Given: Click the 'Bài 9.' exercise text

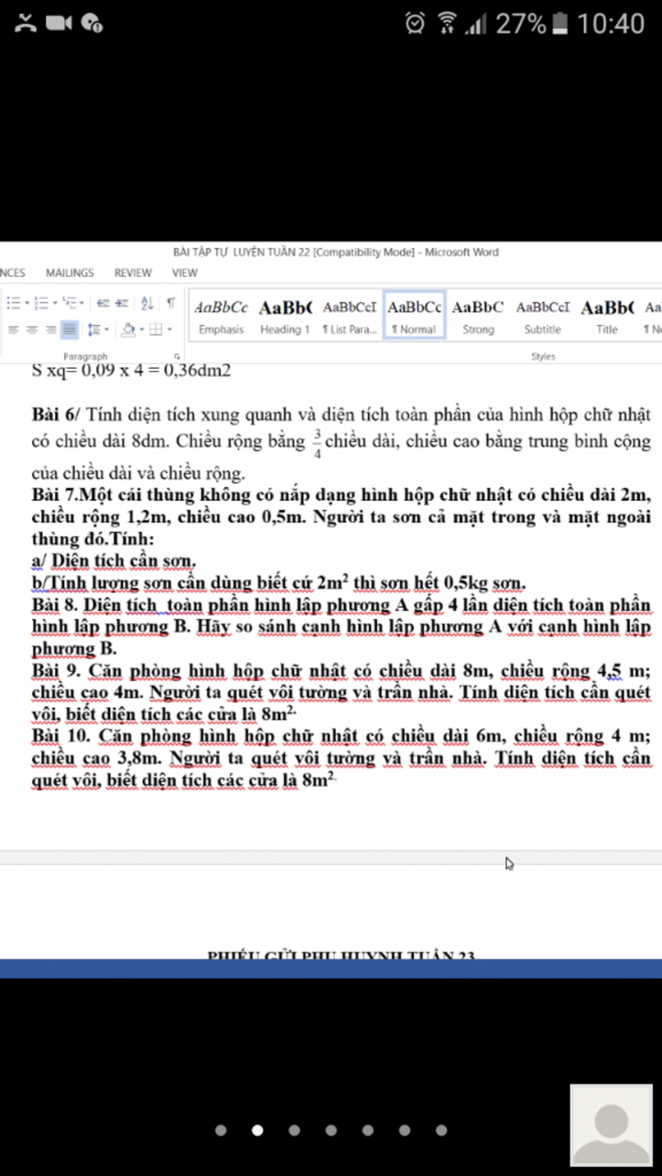Looking at the screenshot, I should coord(341,692).
